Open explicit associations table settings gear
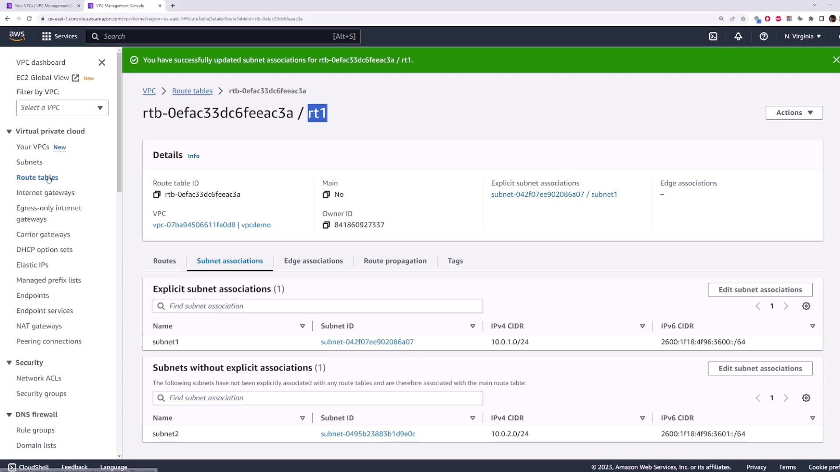 tap(806, 306)
